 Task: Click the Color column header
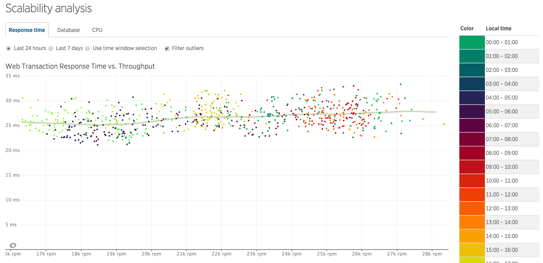click(x=467, y=28)
